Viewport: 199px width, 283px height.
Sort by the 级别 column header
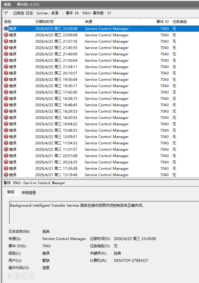(x=18, y=22)
